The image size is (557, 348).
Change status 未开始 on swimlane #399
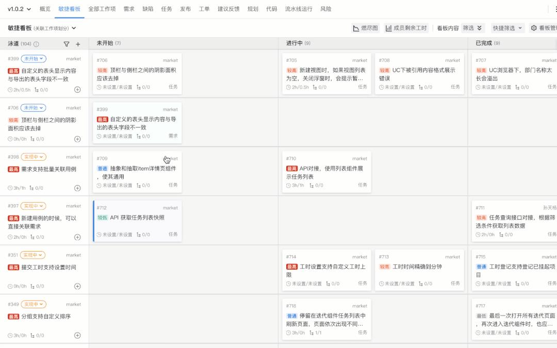tap(34, 59)
